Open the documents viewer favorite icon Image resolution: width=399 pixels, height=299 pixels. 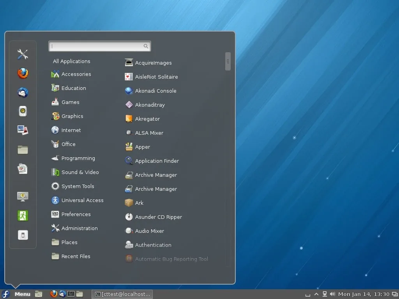23,169
